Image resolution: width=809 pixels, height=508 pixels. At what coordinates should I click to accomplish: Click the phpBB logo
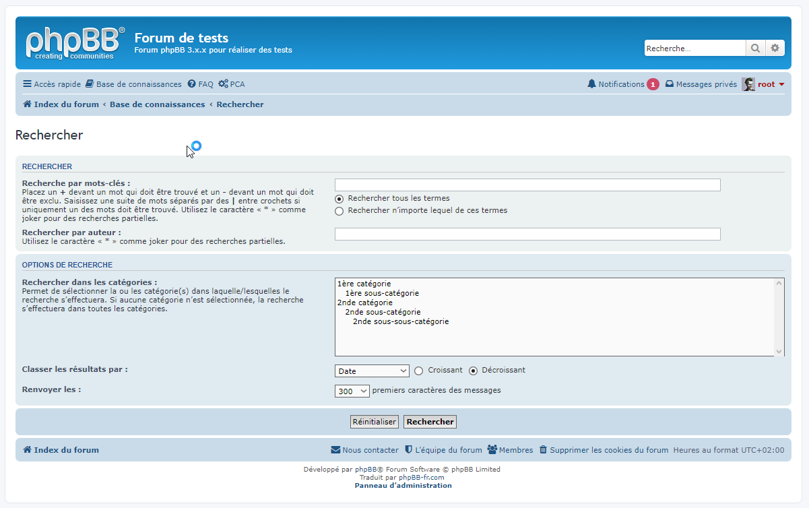point(75,42)
